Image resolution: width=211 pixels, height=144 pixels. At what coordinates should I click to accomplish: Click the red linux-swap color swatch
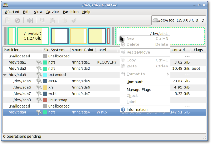[x=45, y=100]
